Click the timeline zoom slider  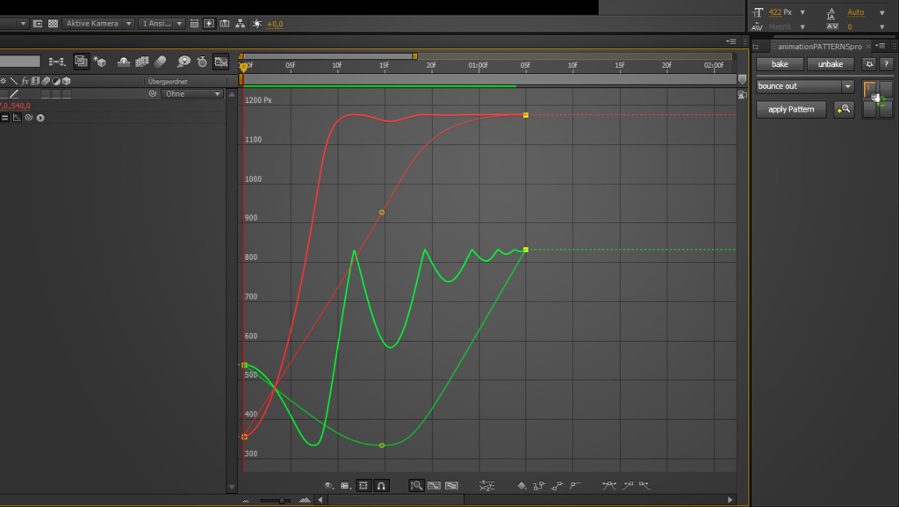(282, 500)
